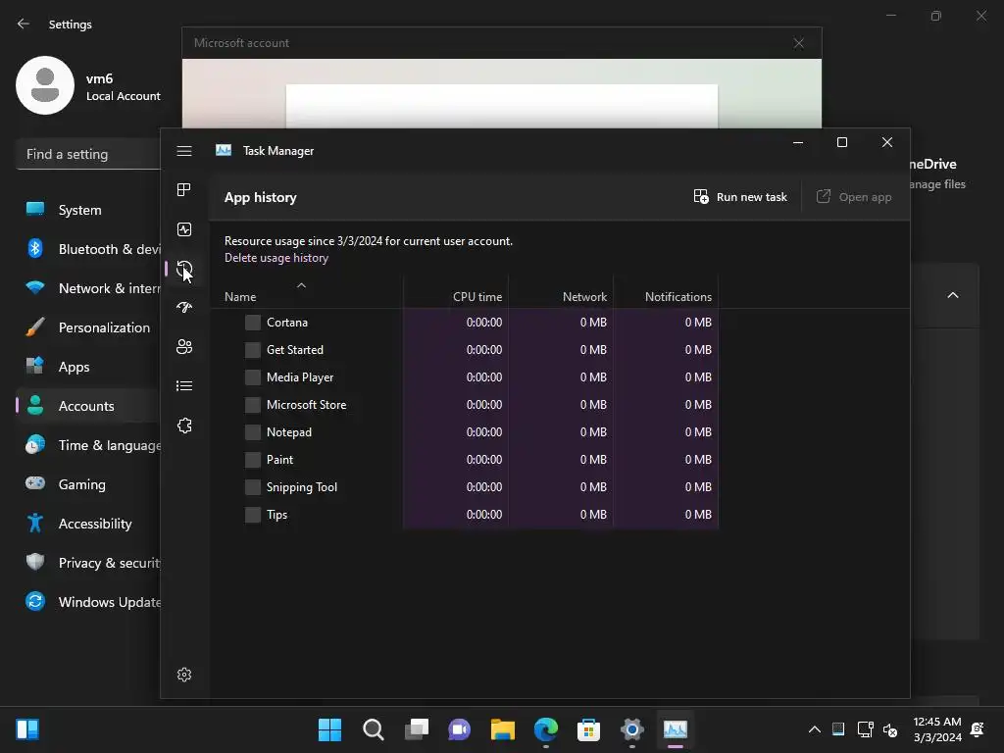
Task: Open Microsoft Edge from taskbar
Action: 545,729
